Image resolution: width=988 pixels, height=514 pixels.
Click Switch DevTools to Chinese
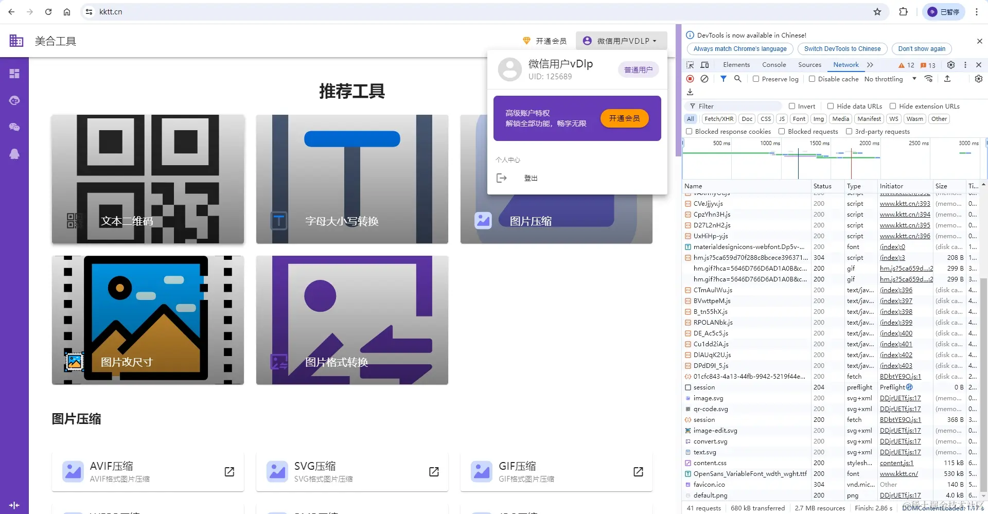click(842, 49)
